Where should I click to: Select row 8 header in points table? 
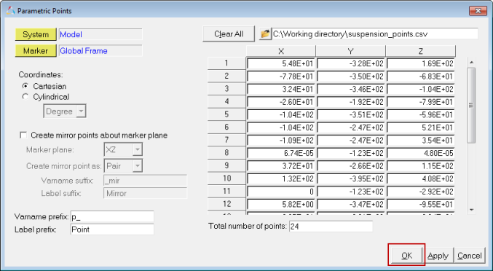point(226,153)
